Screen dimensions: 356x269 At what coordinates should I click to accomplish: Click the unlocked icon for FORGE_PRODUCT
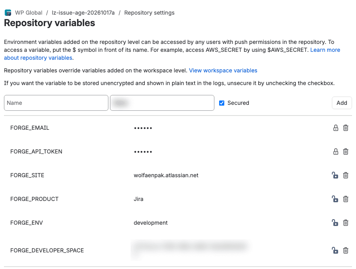[335, 199]
